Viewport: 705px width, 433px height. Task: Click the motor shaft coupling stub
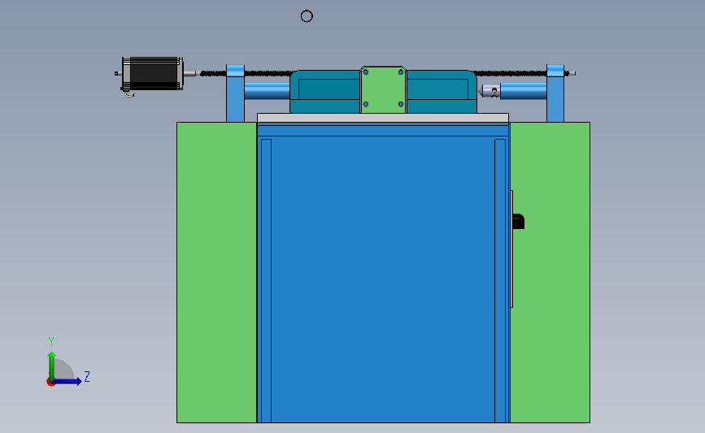pos(189,73)
